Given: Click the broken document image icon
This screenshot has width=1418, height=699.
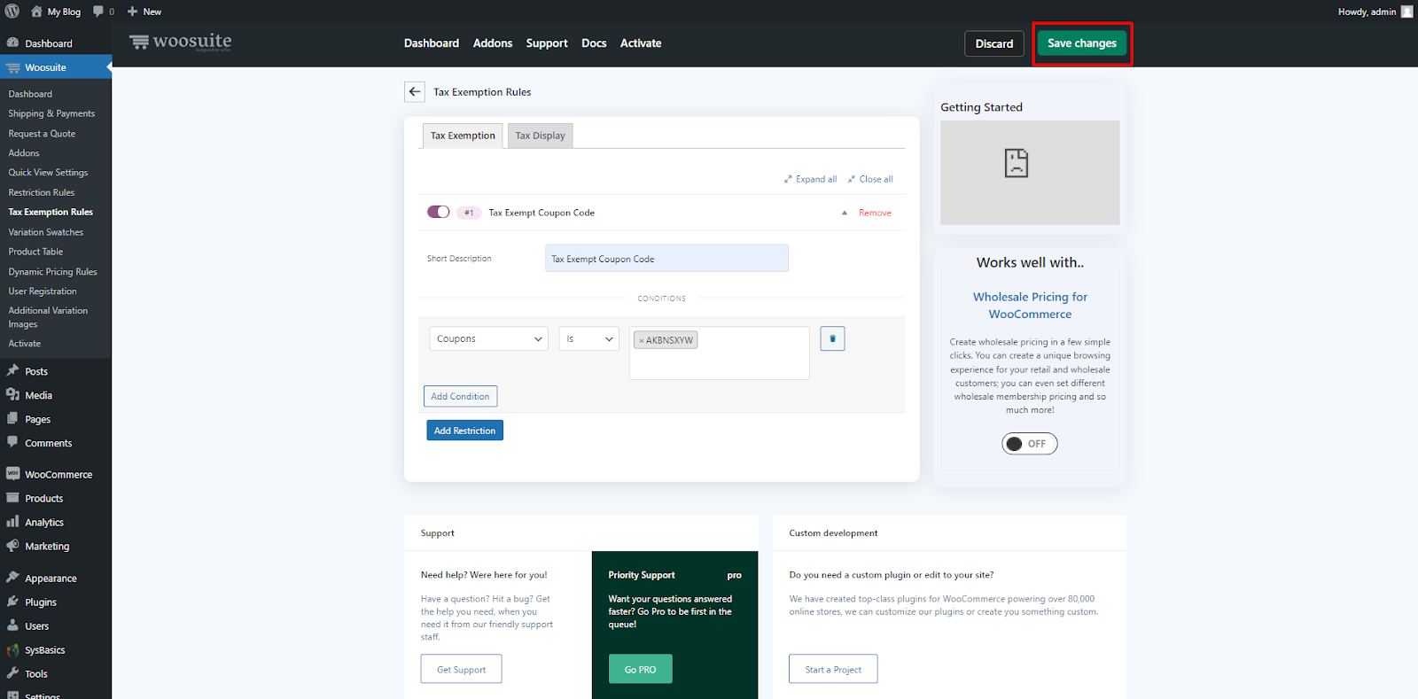Looking at the screenshot, I should coord(1017,163).
